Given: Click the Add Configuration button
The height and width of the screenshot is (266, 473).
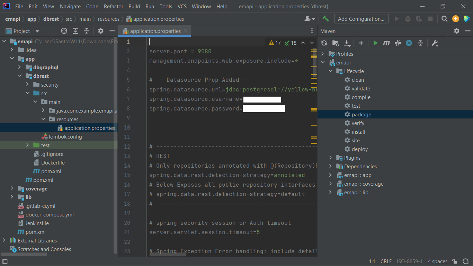Looking at the screenshot, I should (361, 19).
